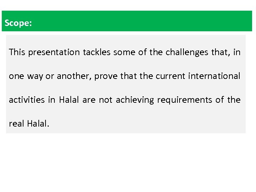Click empty gray space right of "real Halal."
256x192 pixels.
(x=149, y=124)
